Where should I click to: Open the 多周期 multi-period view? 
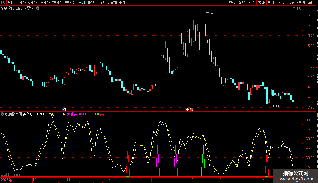click(x=111, y=3)
